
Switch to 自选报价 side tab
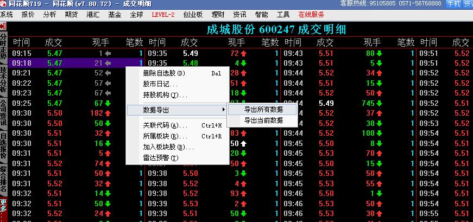click(3, 147)
